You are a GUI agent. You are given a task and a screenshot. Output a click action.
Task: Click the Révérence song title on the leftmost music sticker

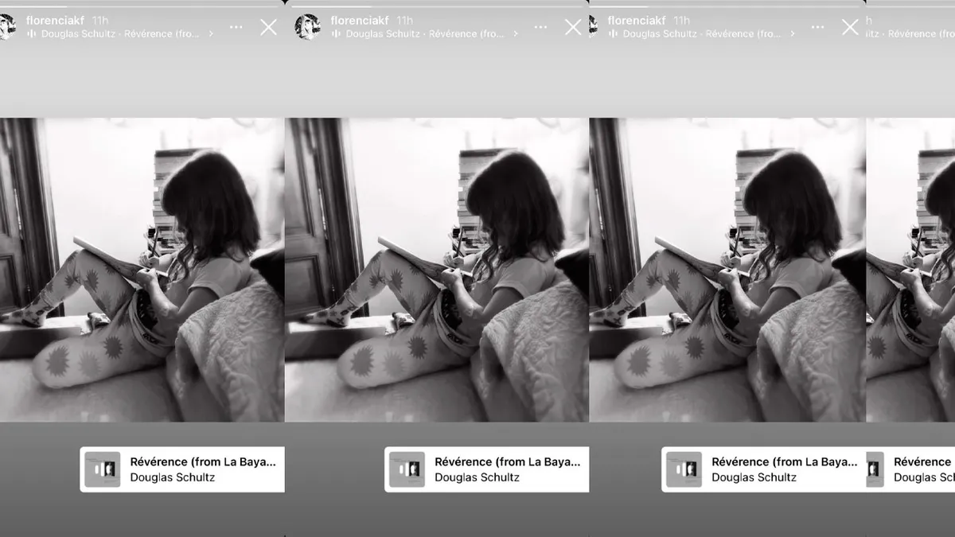[203, 461]
